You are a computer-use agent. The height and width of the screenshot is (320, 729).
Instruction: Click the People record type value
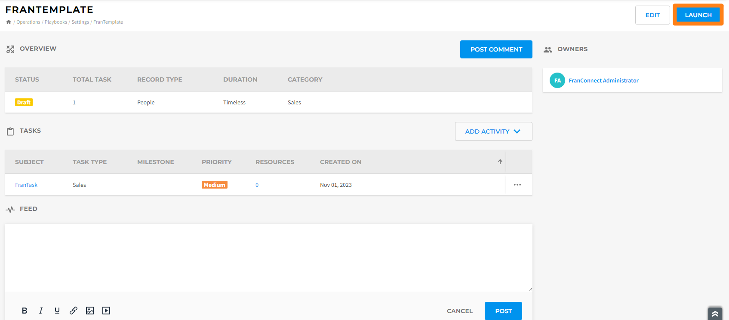click(146, 102)
